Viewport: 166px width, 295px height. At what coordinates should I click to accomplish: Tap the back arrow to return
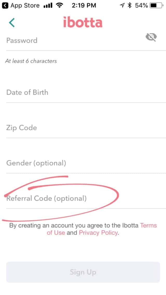12,22
